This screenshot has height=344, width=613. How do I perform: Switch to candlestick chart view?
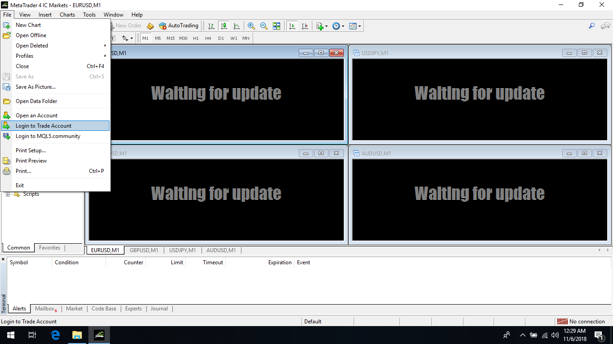(x=224, y=26)
